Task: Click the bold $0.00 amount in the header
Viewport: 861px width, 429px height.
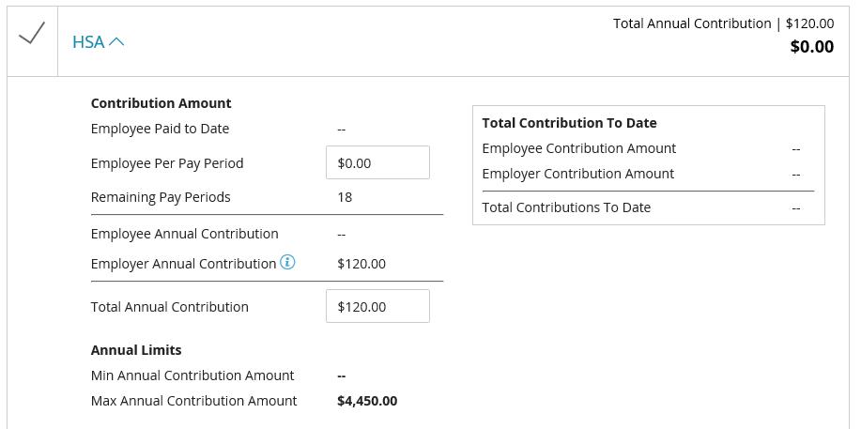Action: (x=811, y=47)
